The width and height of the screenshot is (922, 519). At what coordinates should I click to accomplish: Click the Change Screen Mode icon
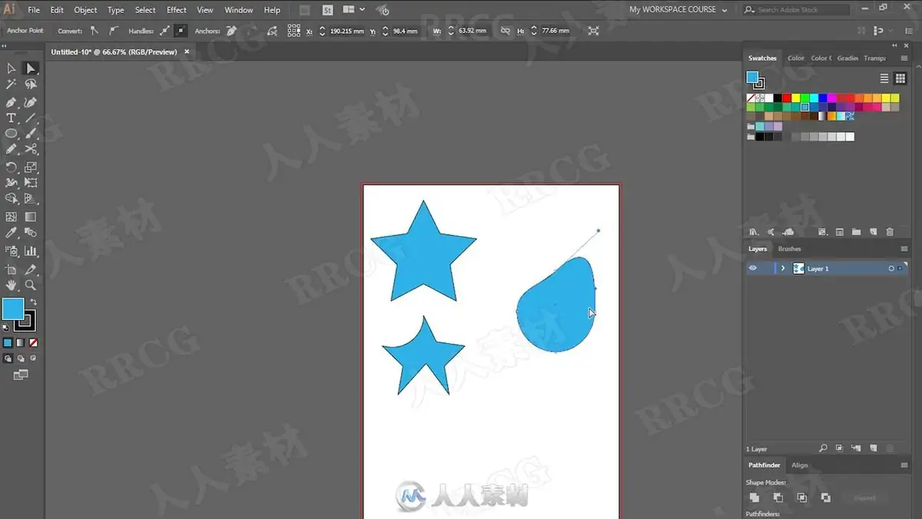pos(21,375)
